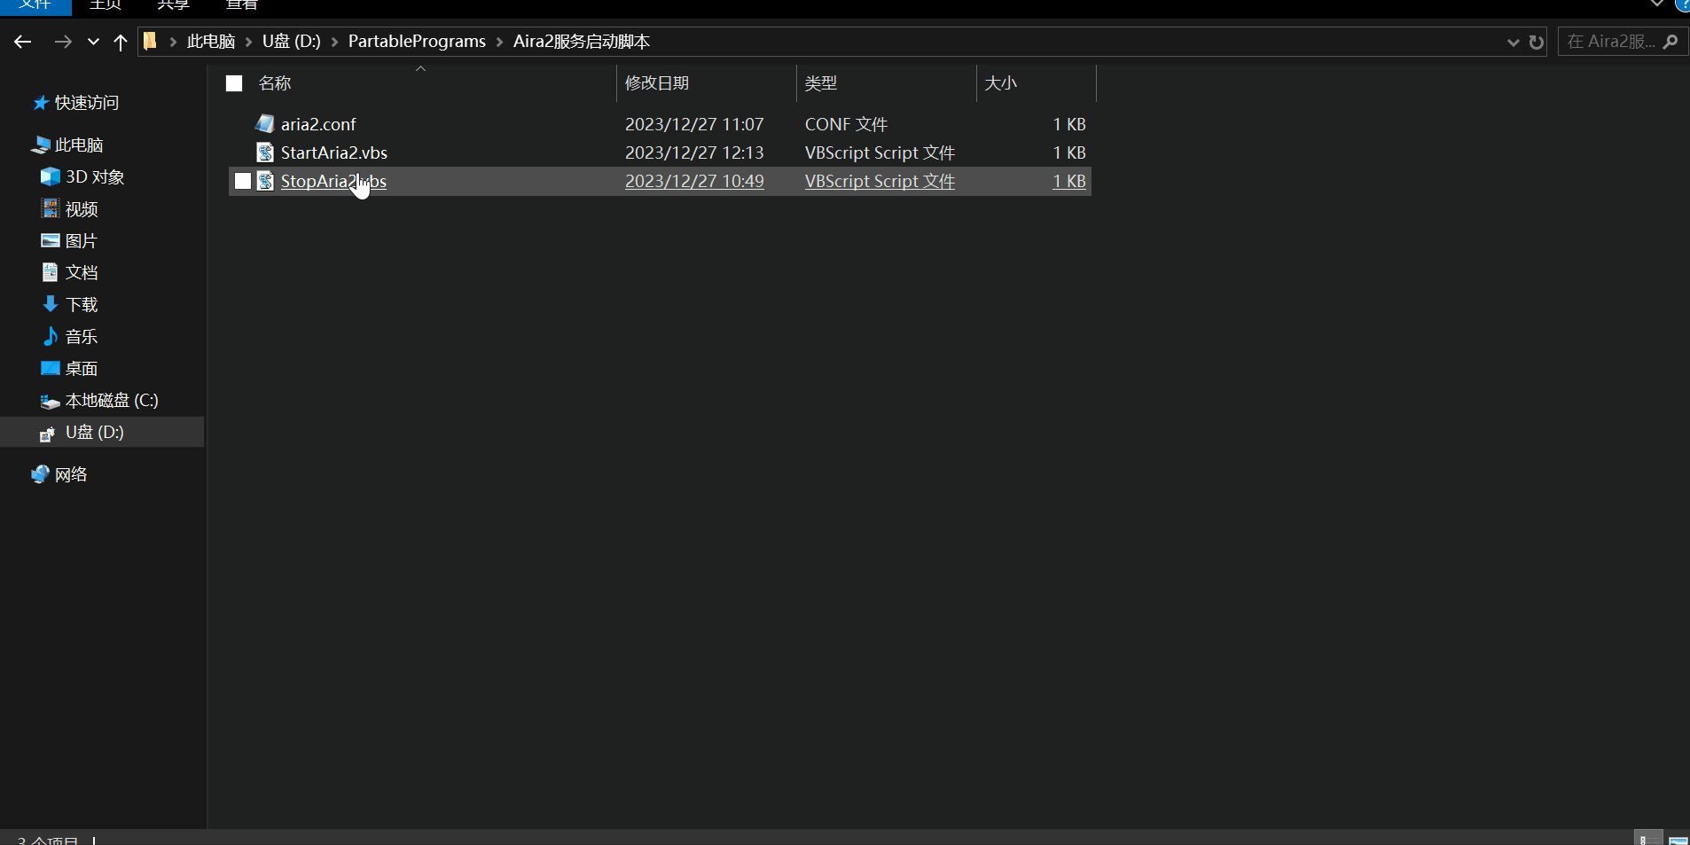1690x845 pixels.
Task: Open recent locations dropdown arrow
Action: click(x=93, y=42)
